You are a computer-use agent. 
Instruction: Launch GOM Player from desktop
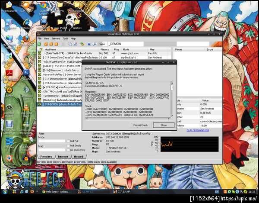(26, 7)
